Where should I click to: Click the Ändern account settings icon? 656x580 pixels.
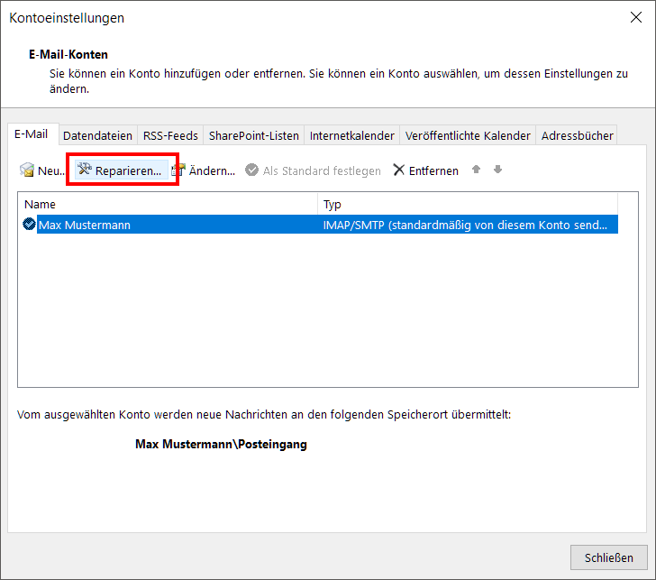(179, 170)
